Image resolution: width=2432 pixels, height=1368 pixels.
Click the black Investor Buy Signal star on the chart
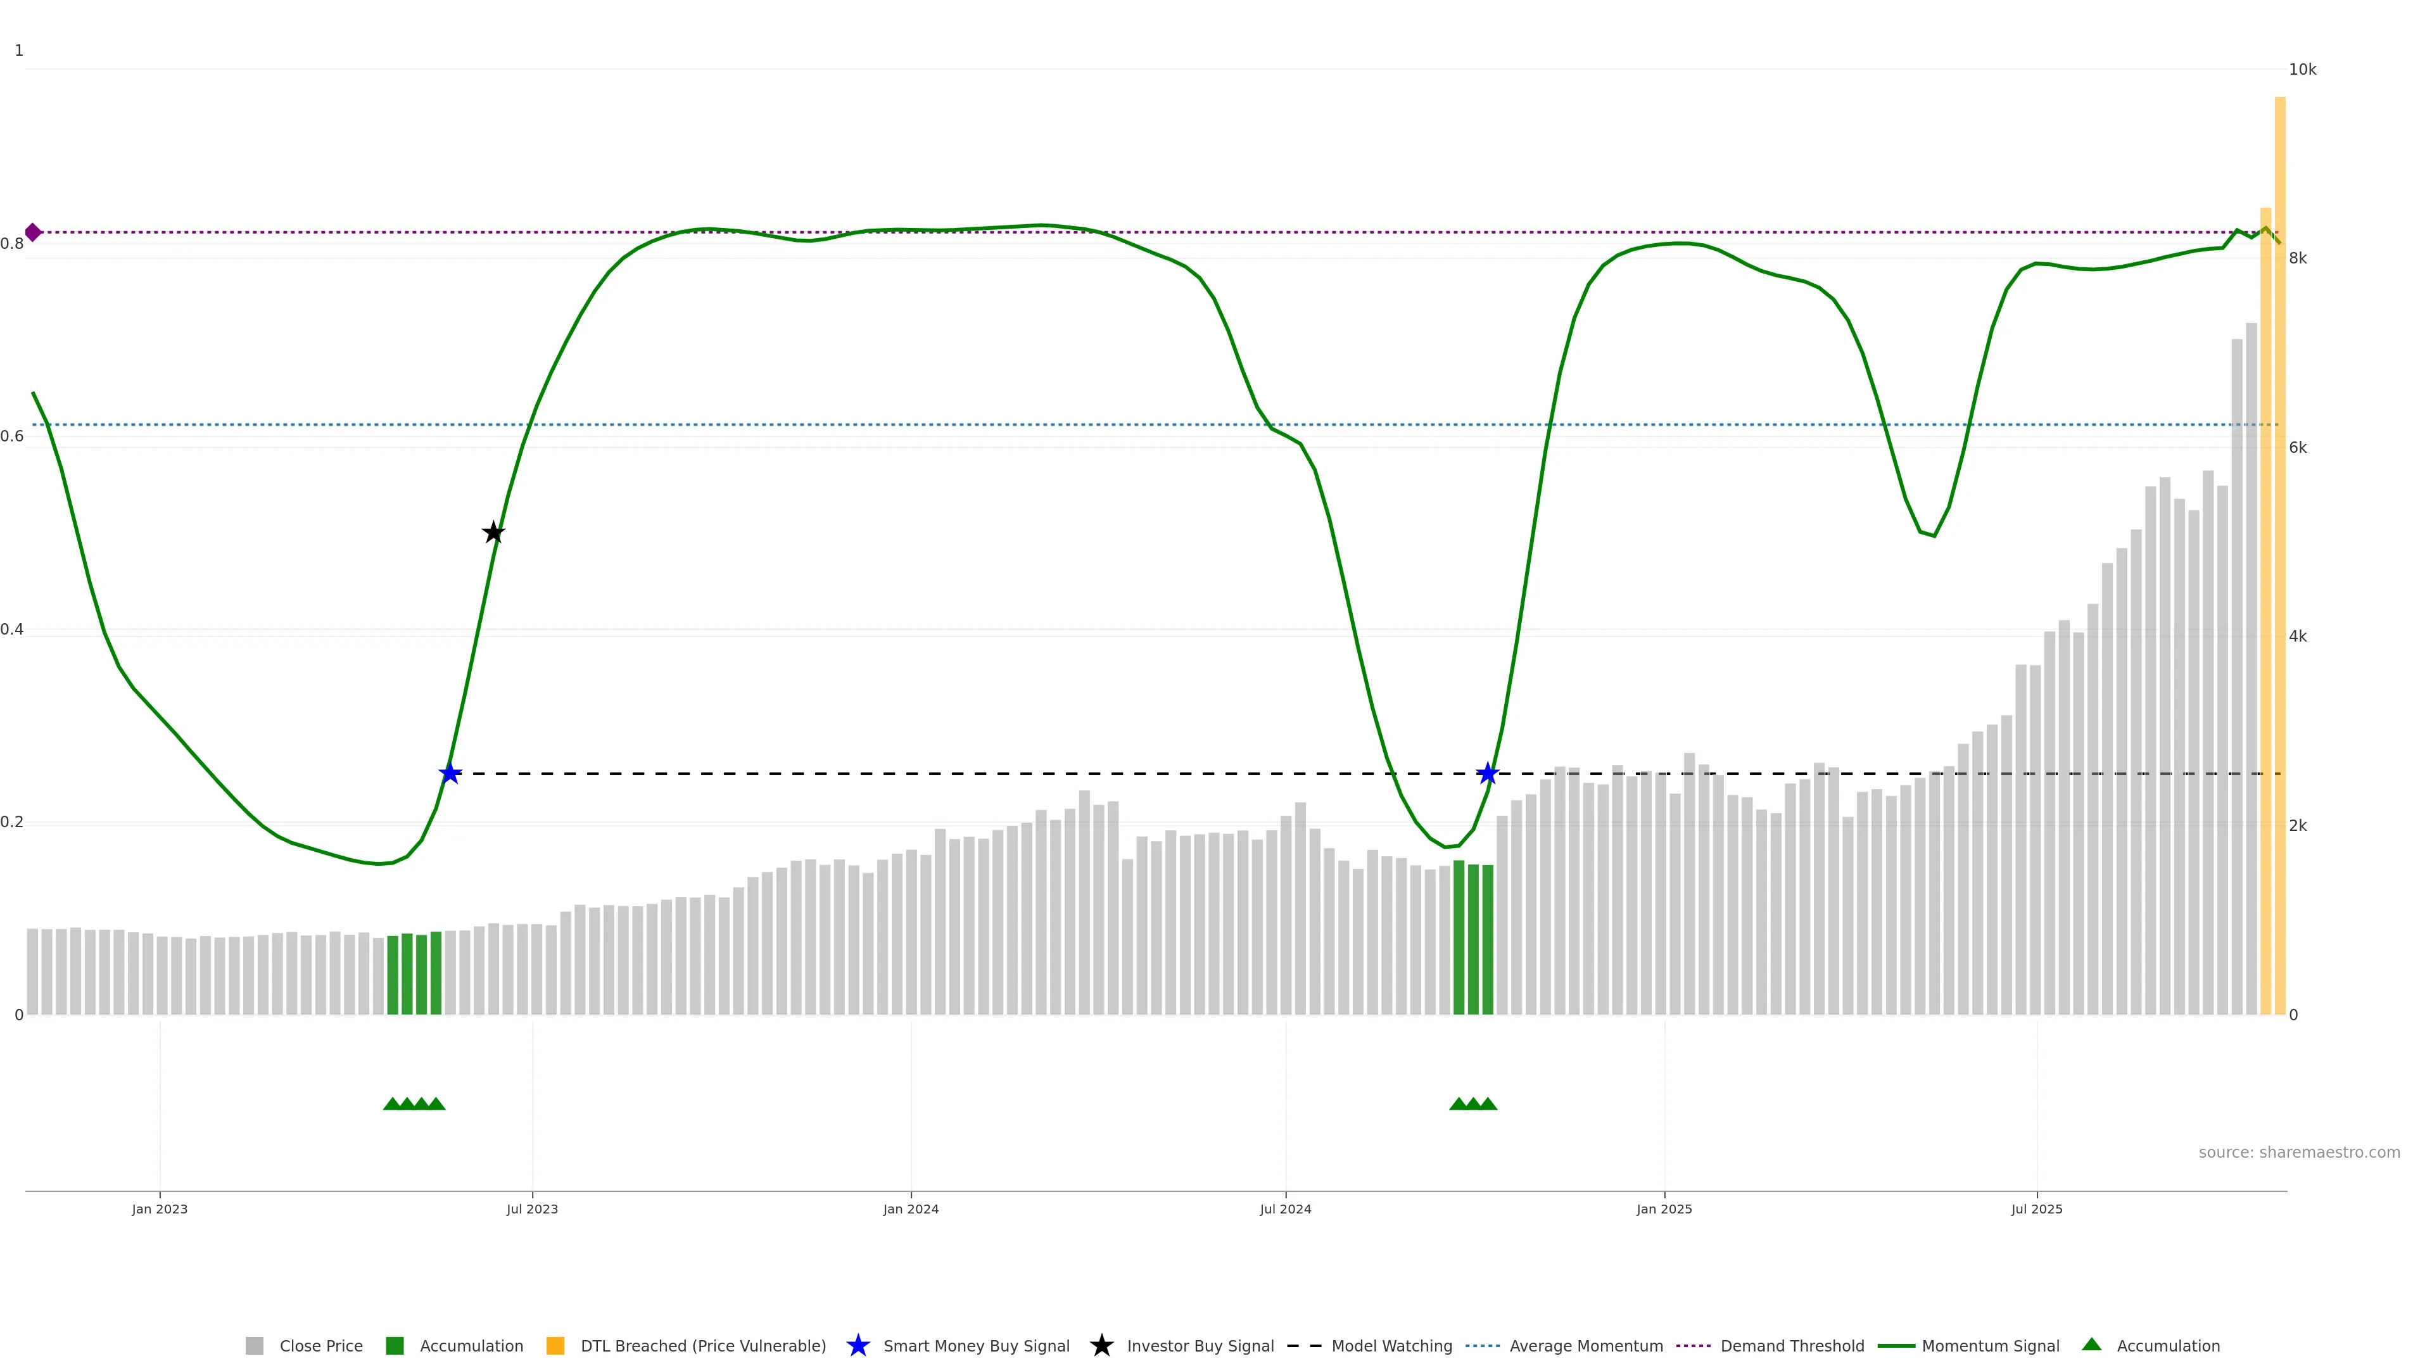tap(493, 533)
